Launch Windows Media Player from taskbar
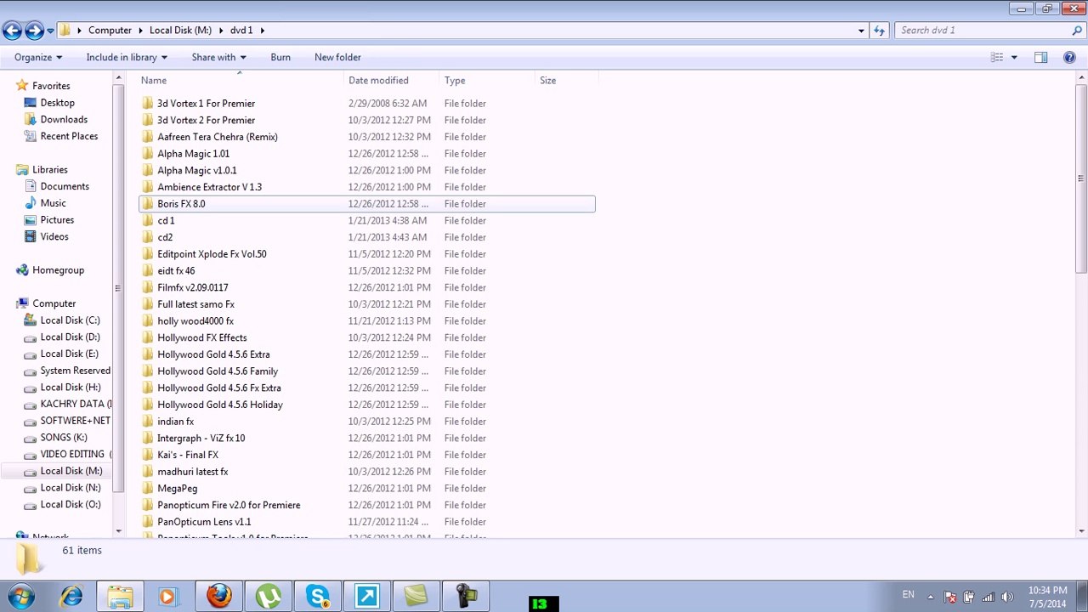The height and width of the screenshot is (612, 1088). [167, 597]
